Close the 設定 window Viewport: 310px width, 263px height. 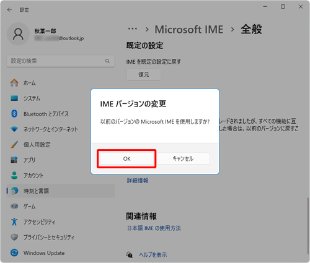point(301,7)
